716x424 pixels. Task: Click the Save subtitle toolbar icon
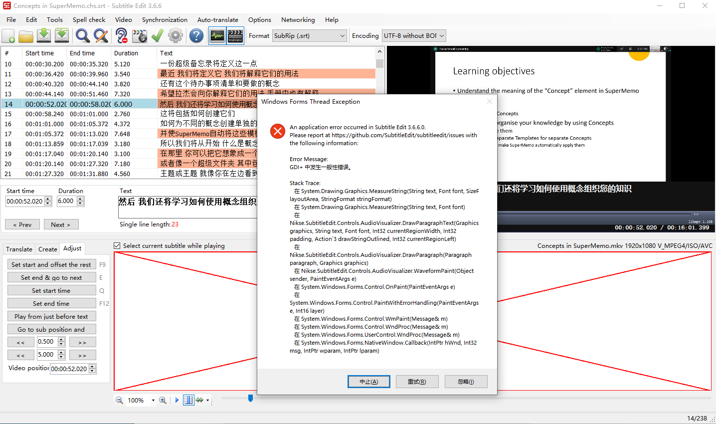[43, 35]
